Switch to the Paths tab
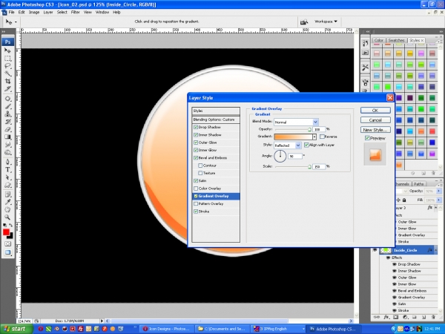 click(x=418, y=184)
